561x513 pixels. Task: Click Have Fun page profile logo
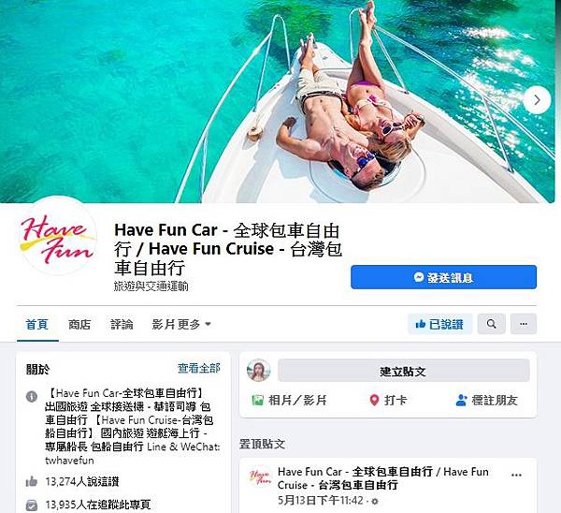tap(58, 237)
